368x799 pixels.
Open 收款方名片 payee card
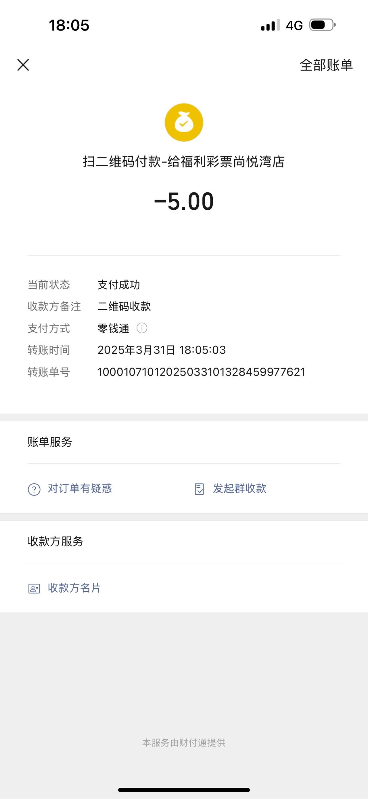point(74,588)
